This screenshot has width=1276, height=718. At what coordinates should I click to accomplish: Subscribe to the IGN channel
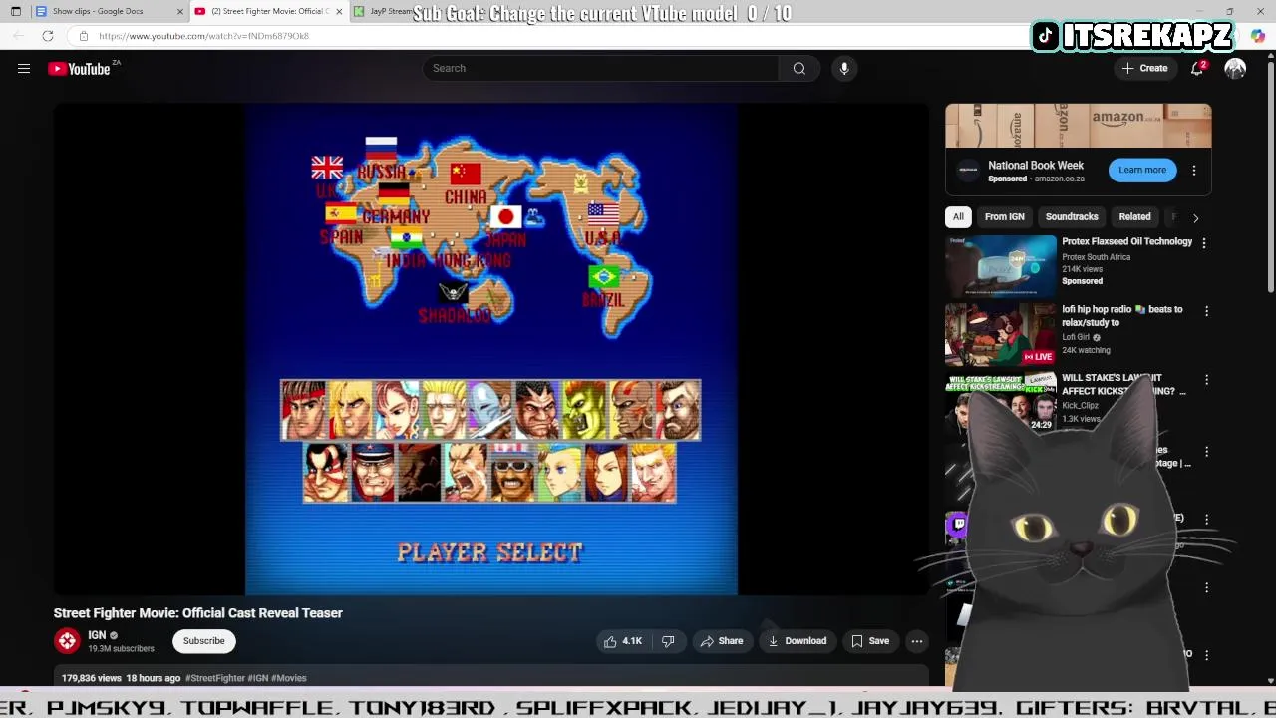(203, 641)
